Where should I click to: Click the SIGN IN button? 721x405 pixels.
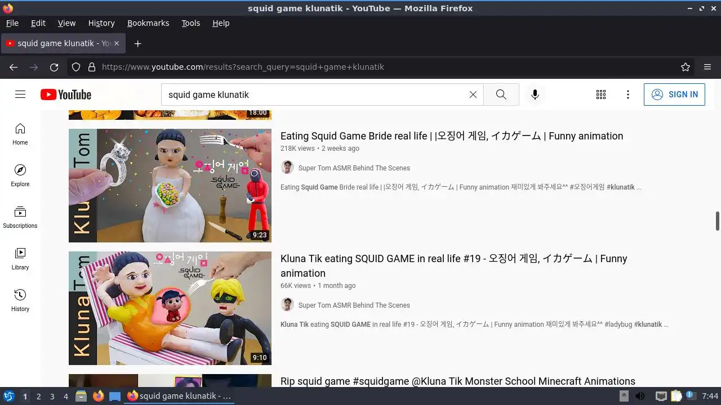pos(674,94)
